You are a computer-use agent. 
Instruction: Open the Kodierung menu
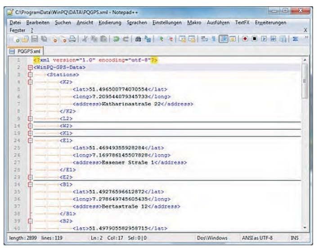click(x=110, y=22)
